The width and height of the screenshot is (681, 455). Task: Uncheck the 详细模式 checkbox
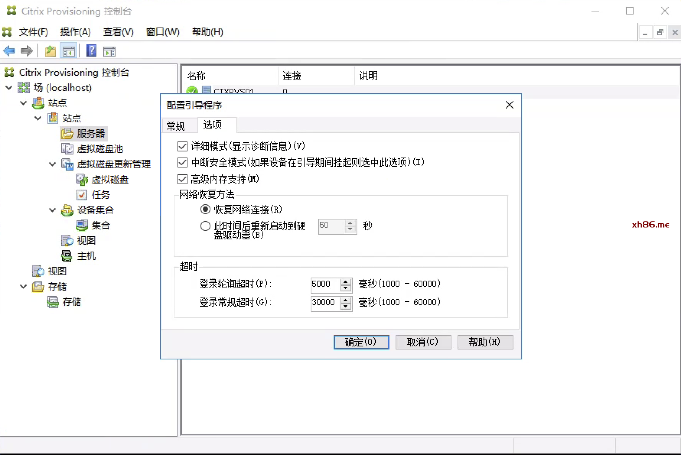(x=182, y=146)
